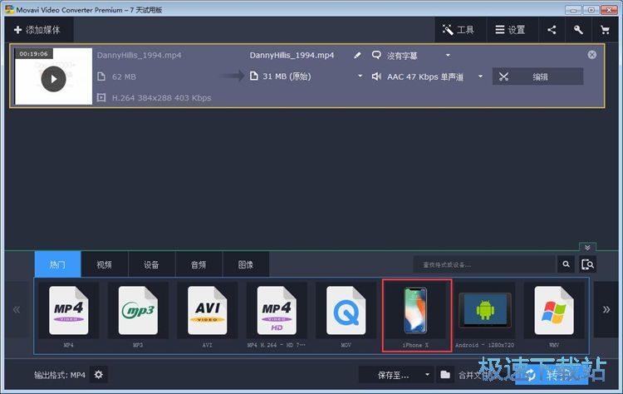Viewport: 623px width, 394px height.
Task: Click the video thumbnail of DannyHillis_1994.mp4
Action: tap(53, 76)
